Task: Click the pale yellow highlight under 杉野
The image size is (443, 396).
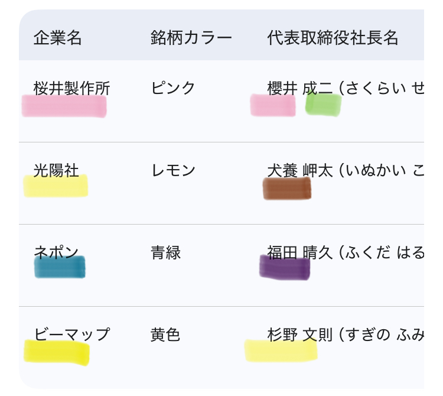Action: pyautogui.click(x=281, y=350)
